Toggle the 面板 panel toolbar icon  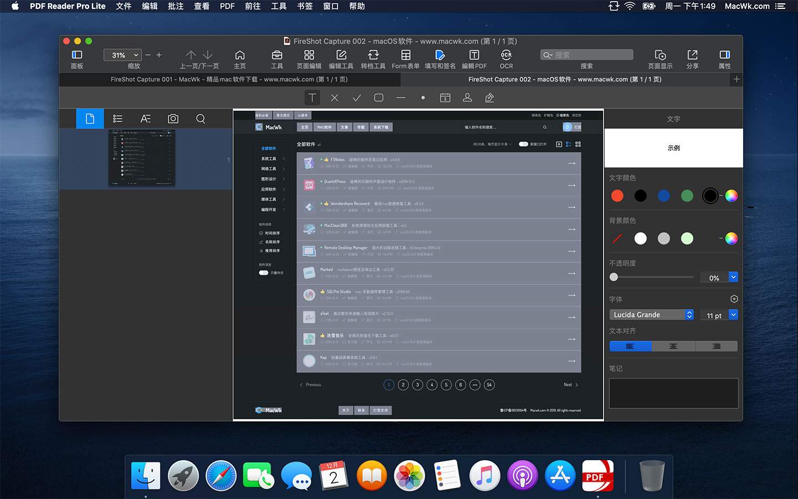[77, 55]
